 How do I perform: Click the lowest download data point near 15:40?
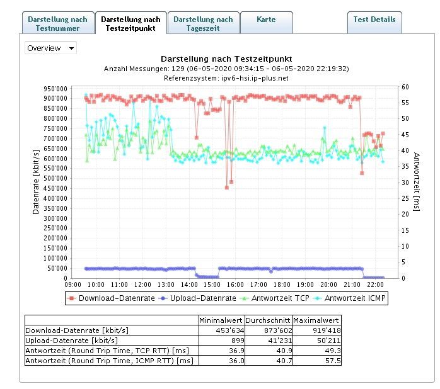[227, 188]
